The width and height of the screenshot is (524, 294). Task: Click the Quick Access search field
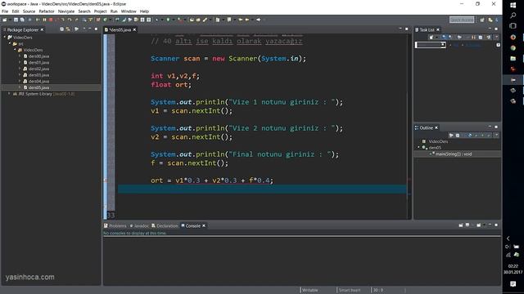click(x=462, y=20)
